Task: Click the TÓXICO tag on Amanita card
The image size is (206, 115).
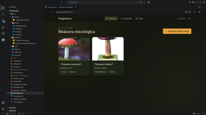Action: coord(64,72)
